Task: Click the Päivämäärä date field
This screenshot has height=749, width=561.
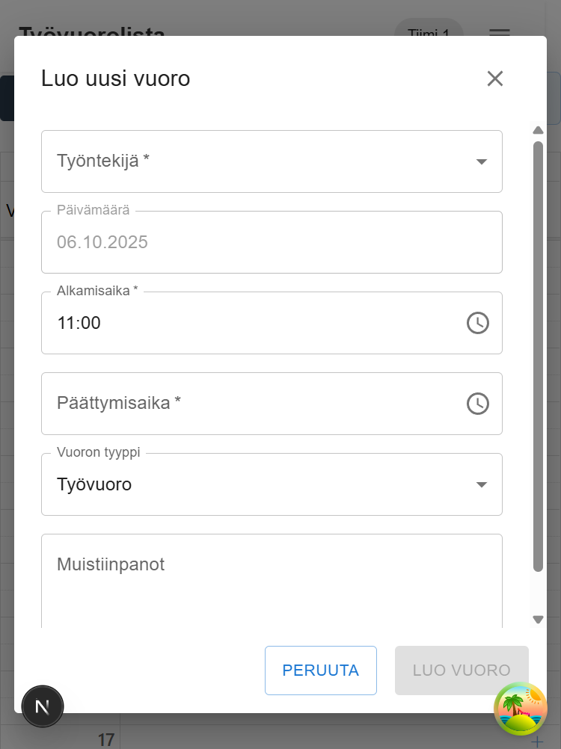Action: coord(271,242)
